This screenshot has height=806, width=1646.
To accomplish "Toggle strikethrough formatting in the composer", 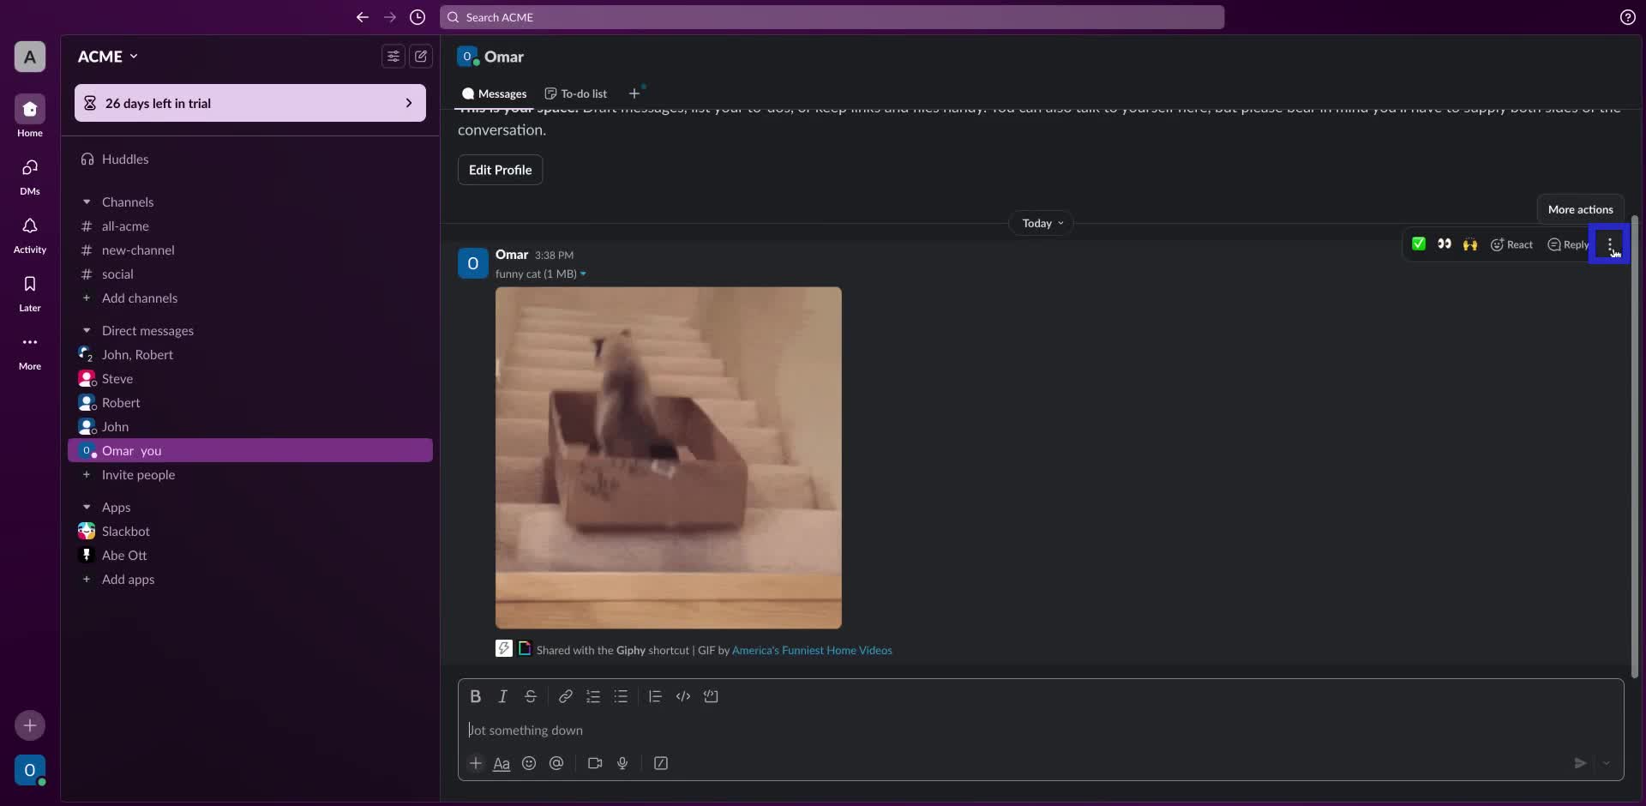I will (x=531, y=696).
